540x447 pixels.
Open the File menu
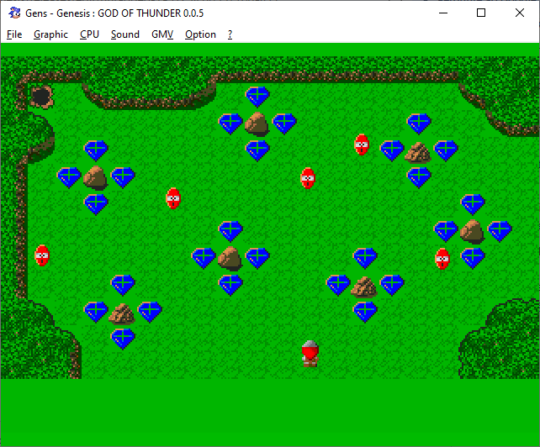[x=14, y=34]
